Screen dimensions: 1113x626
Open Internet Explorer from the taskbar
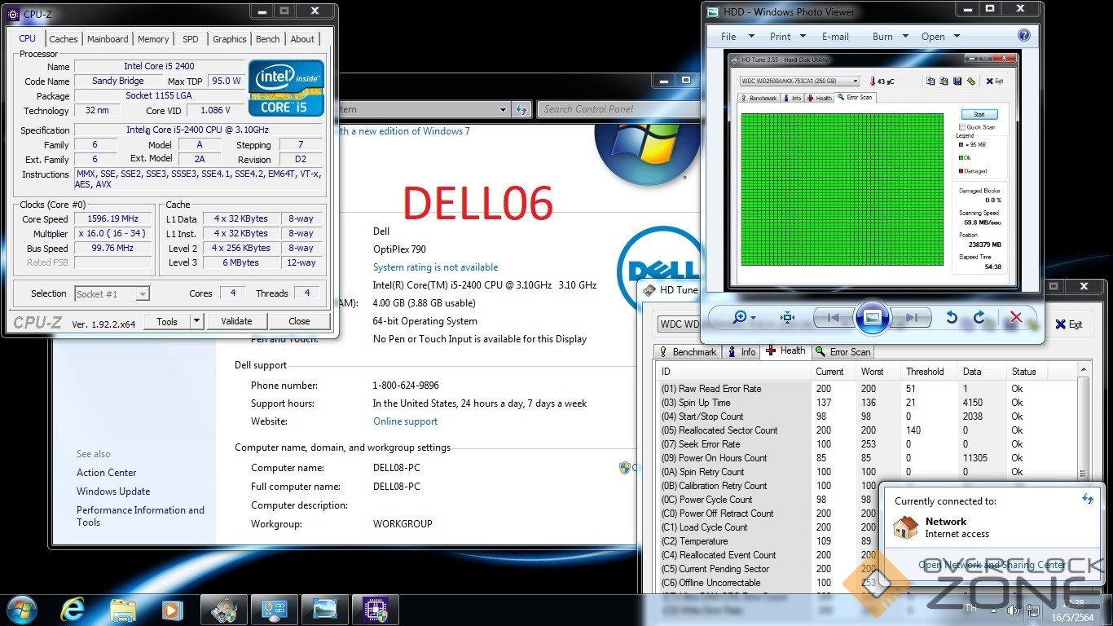(73, 610)
